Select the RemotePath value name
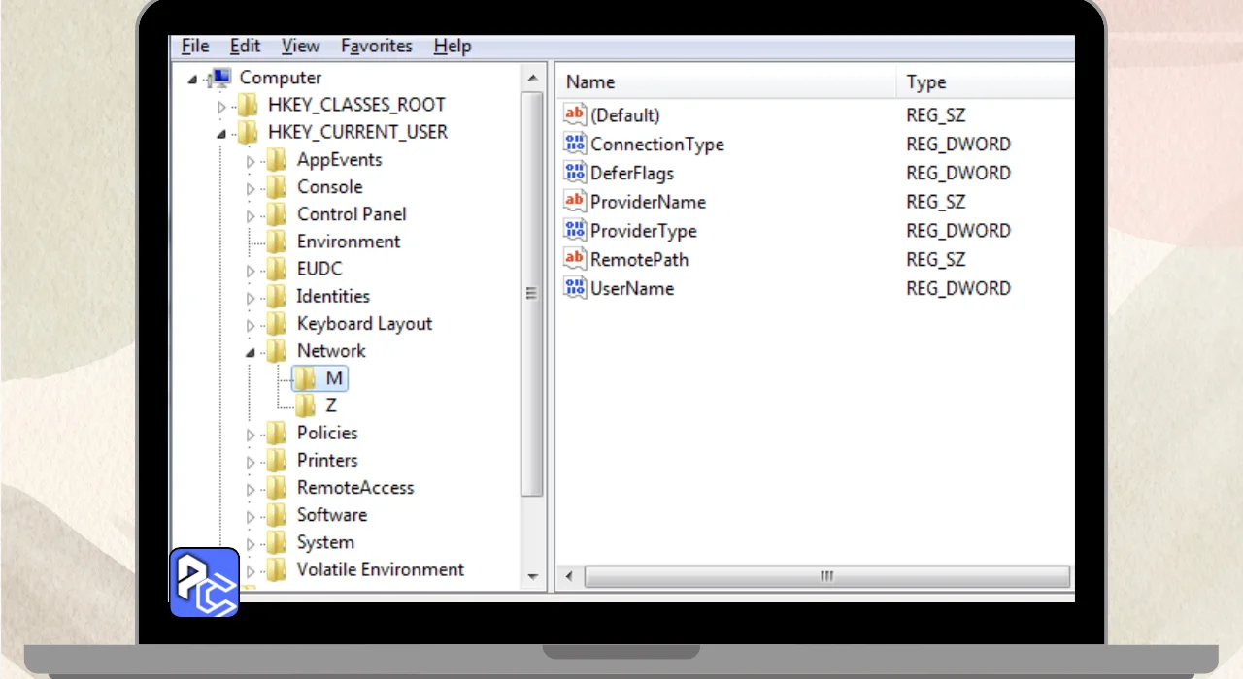The width and height of the screenshot is (1243, 679). click(x=640, y=259)
